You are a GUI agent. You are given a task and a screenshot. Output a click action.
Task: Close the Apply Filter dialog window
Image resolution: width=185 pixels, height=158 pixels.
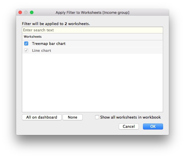pyautogui.click(x=20, y=12)
